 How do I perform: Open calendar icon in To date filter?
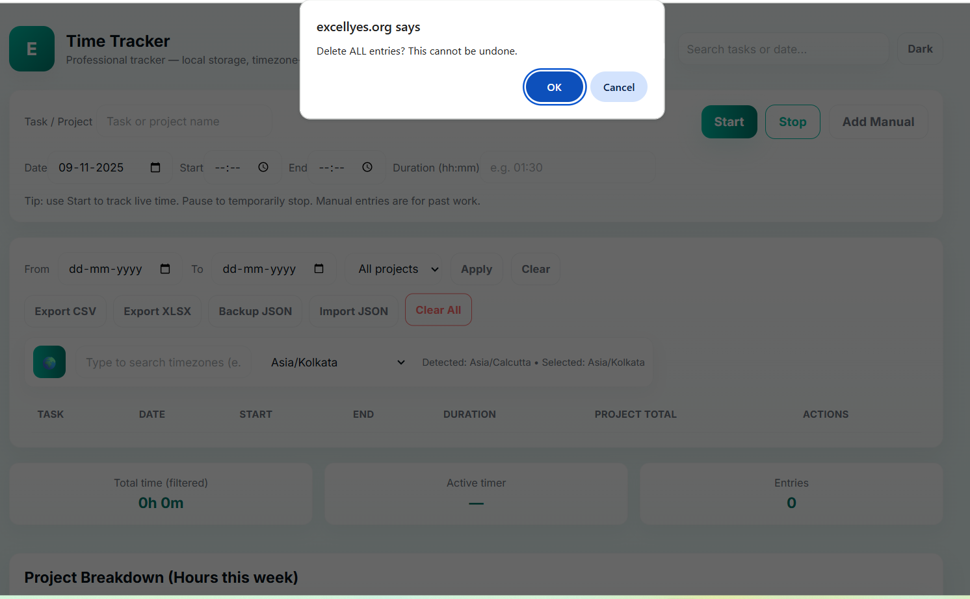point(319,269)
